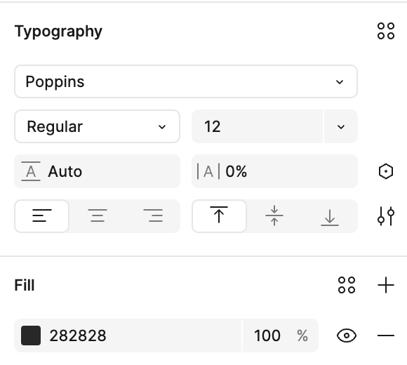
Task: Set text alignment to right
Action: [x=153, y=216]
